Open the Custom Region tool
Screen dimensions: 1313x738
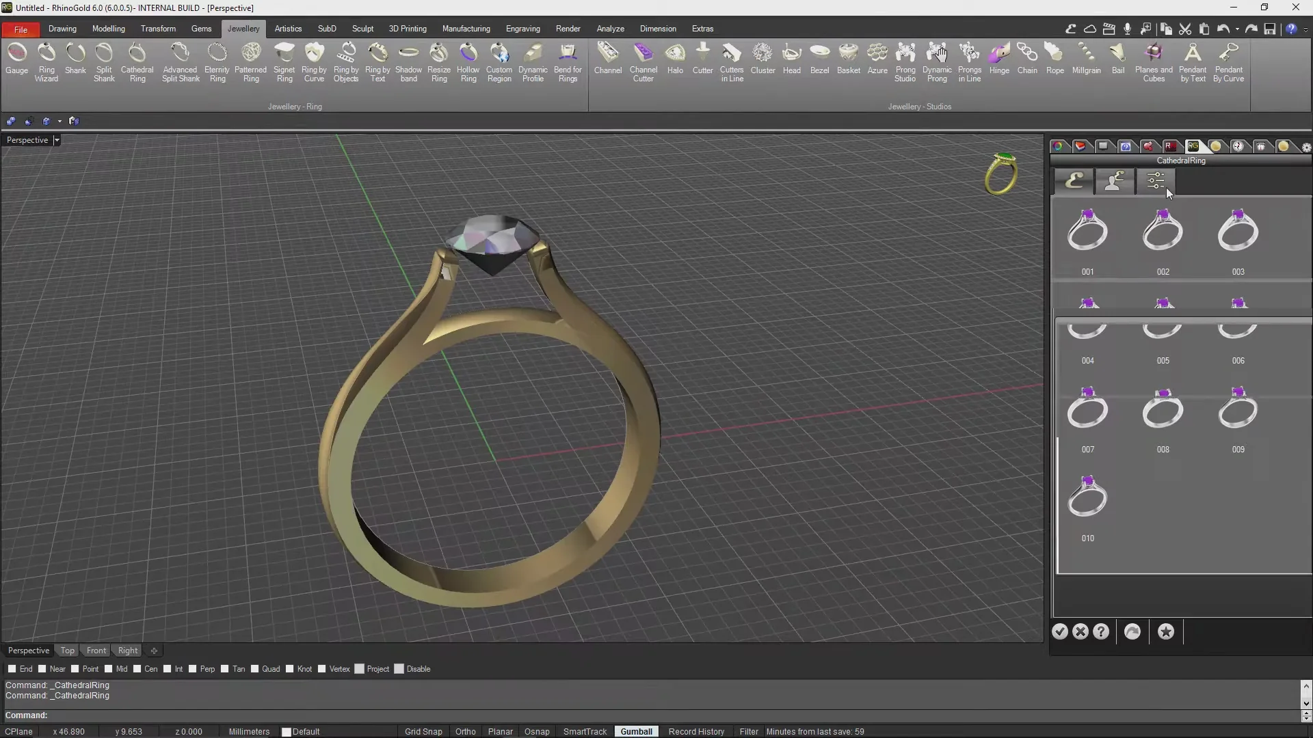(499, 62)
